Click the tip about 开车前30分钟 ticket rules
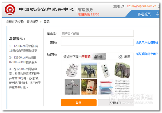The height and width of the screenshot is (113, 162). pyautogui.click(x=25, y=78)
